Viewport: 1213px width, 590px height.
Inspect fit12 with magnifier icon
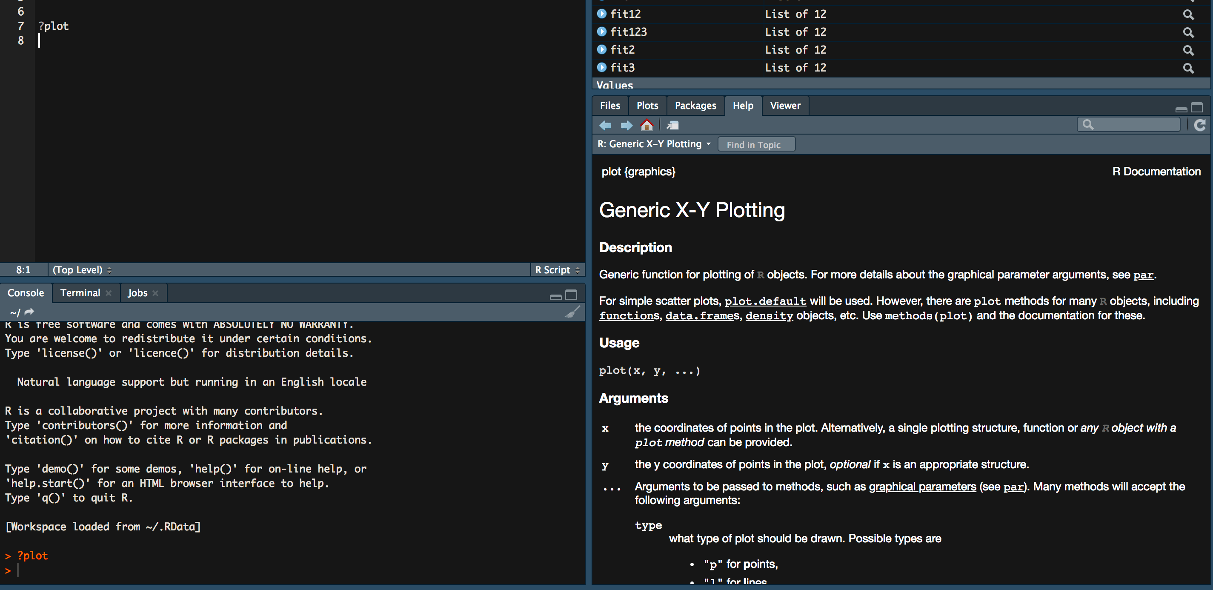pyautogui.click(x=1188, y=14)
